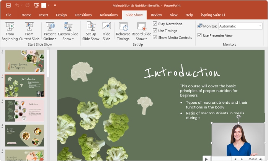The width and height of the screenshot is (268, 161).
Task: Click the video rotation handle
Action: (239, 116)
